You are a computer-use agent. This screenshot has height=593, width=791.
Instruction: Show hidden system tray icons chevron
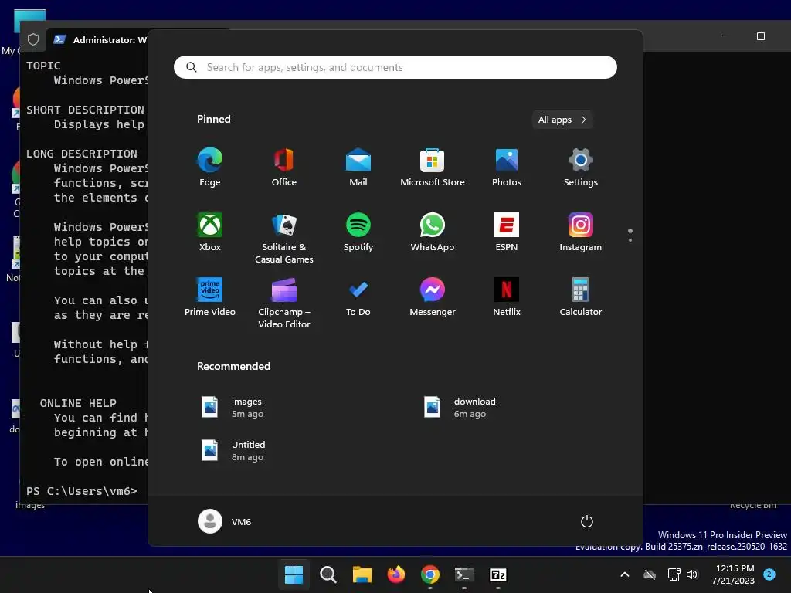click(x=624, y=574)
